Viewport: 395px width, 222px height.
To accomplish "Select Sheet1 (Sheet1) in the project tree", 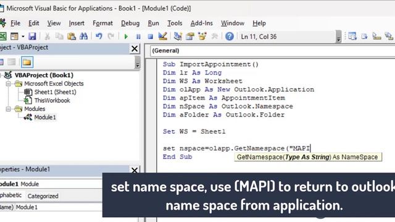I will coord(55,92).
